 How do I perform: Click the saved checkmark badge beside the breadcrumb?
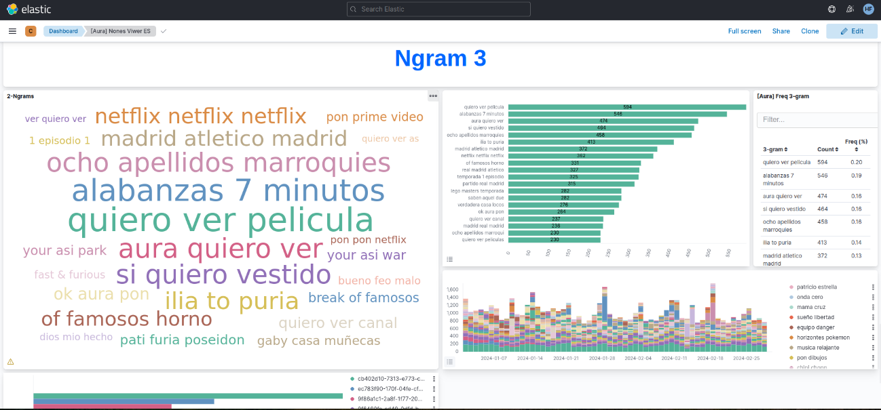[x=164, y=31]
